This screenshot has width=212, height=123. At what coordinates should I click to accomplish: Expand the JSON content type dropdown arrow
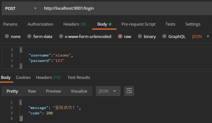(x=208, y=36)
